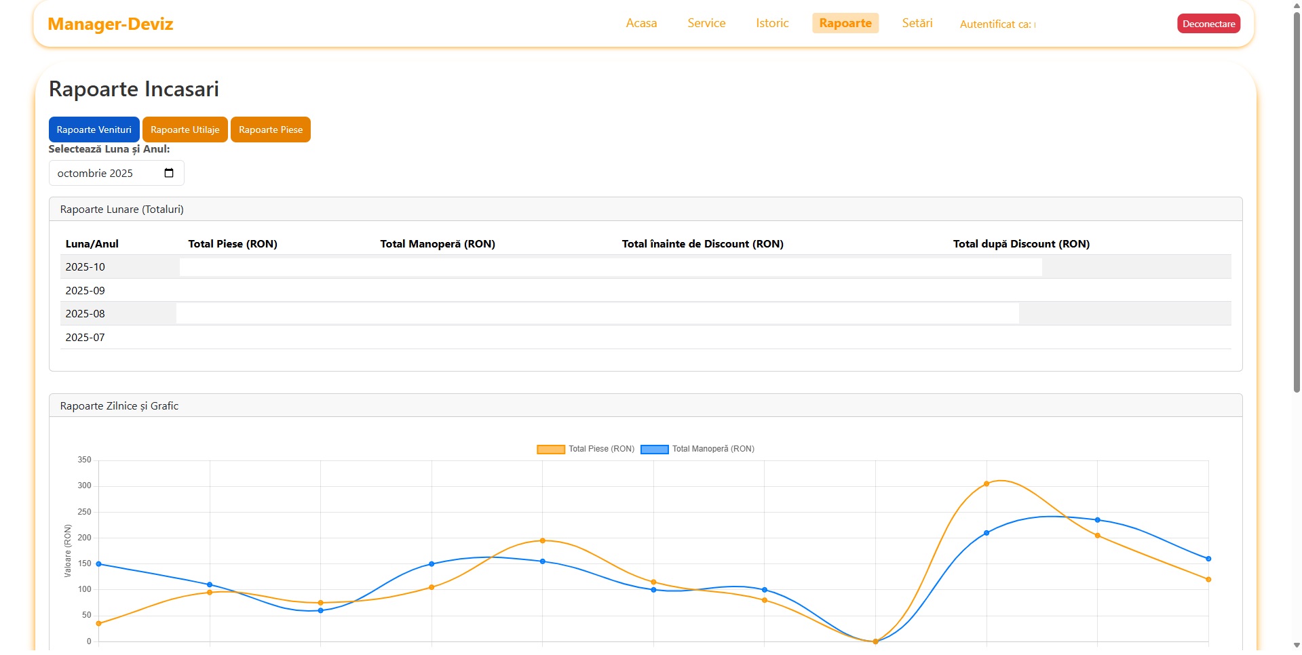Open the Rapoarte Utilaje report
The height and width of the screenshot is (655, 1302).
pyautogui.click(x=185, y=130)
